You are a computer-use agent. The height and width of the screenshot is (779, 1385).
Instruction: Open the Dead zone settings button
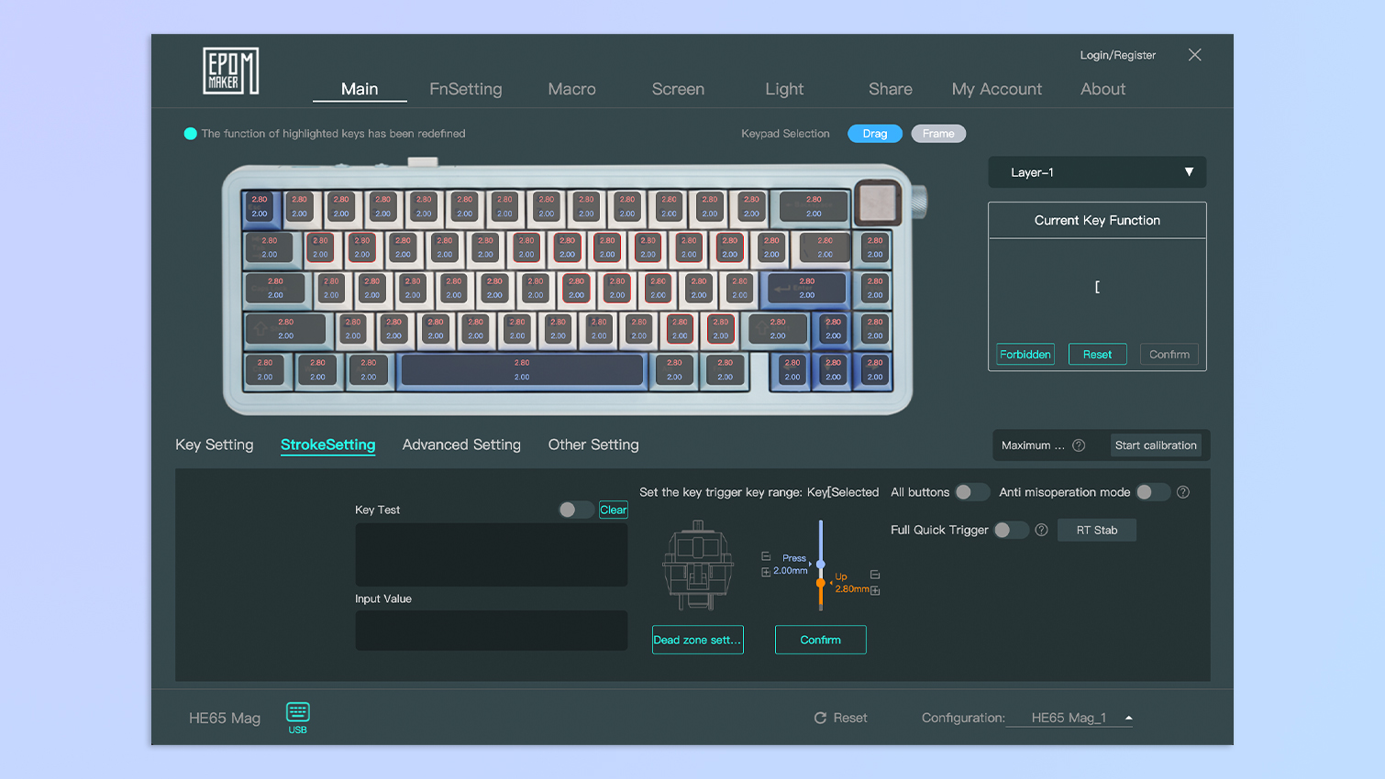697,640
